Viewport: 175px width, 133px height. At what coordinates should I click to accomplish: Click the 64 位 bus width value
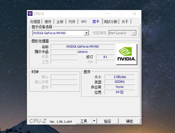120,92
